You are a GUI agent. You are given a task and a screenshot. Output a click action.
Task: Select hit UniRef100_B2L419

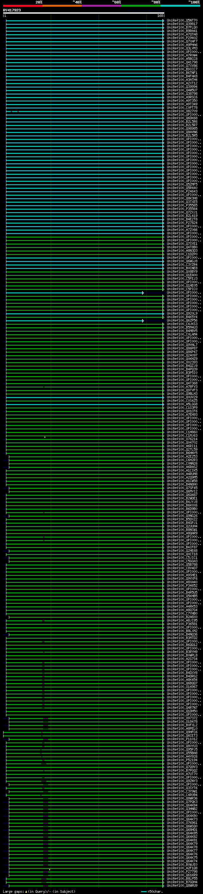click(x=182, y=216)
